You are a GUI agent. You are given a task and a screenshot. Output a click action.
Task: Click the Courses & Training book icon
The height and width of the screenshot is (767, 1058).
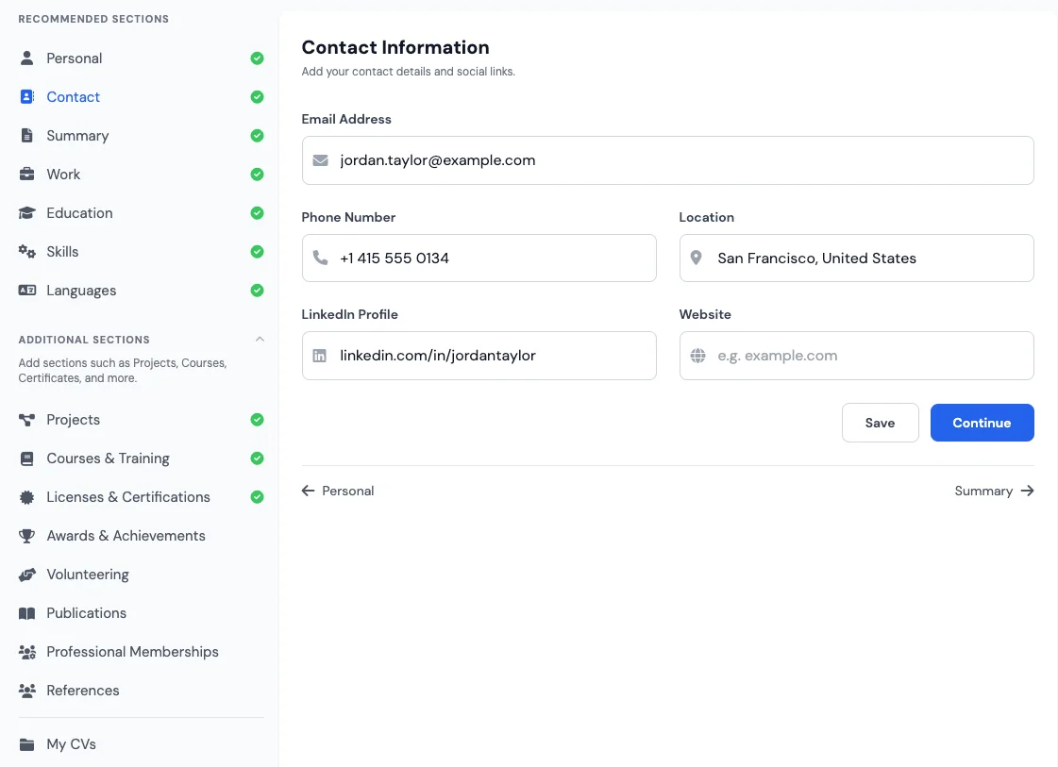click(27, 459)
